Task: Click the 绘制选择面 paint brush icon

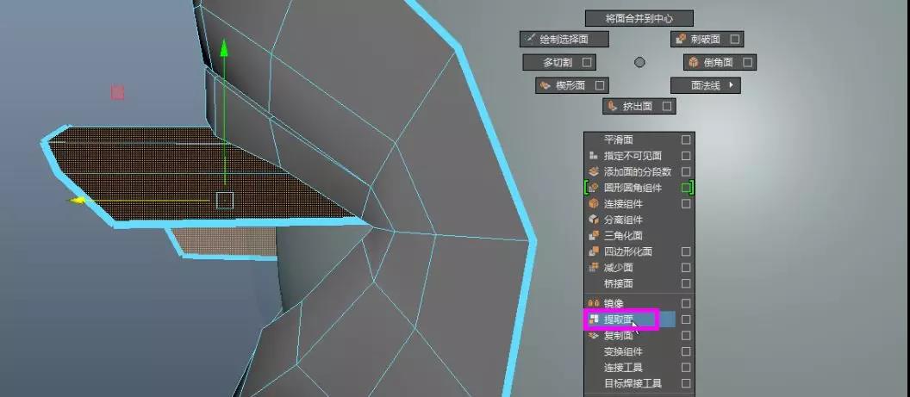Action: (530, 40)
